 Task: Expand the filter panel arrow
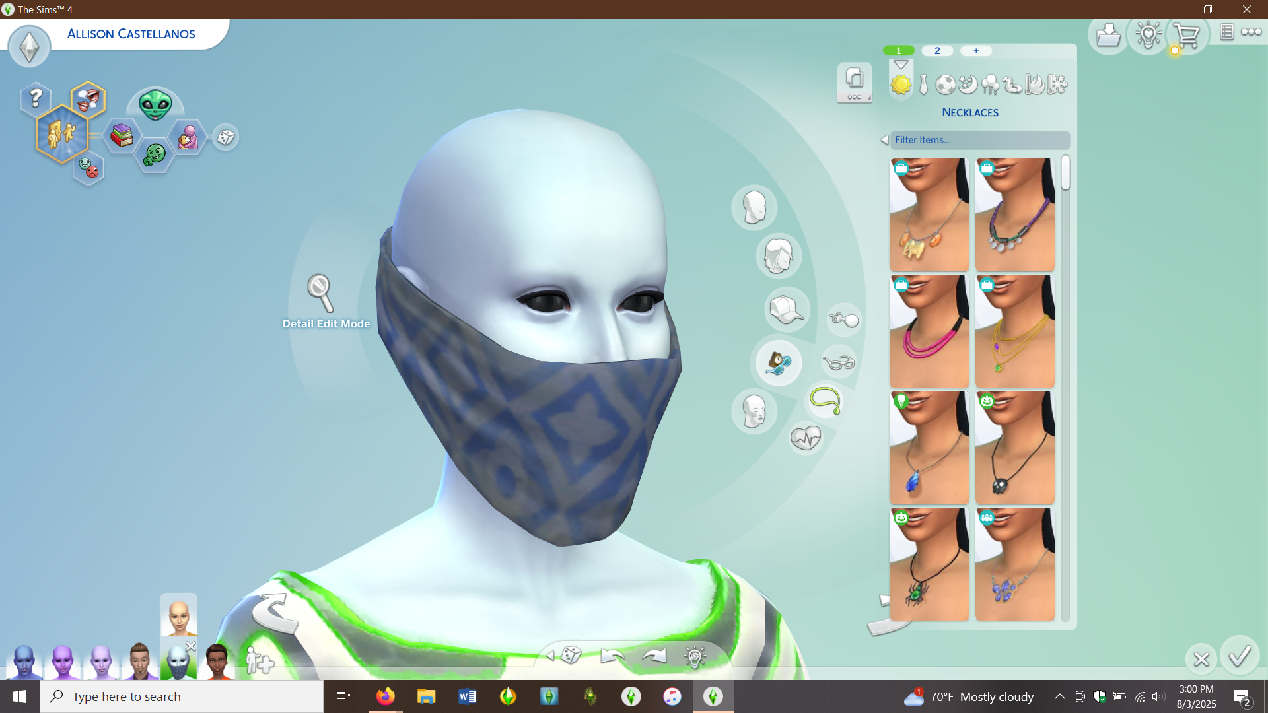(884, 140)
